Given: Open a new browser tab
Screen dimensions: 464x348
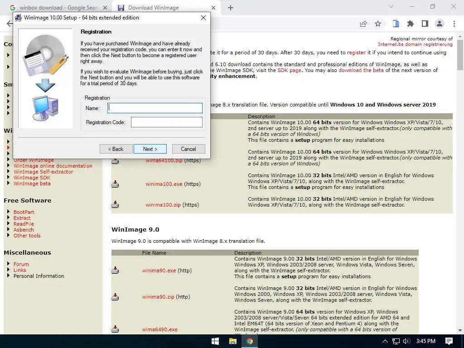Looking at the screenshot, I should [x=231, y=8].
